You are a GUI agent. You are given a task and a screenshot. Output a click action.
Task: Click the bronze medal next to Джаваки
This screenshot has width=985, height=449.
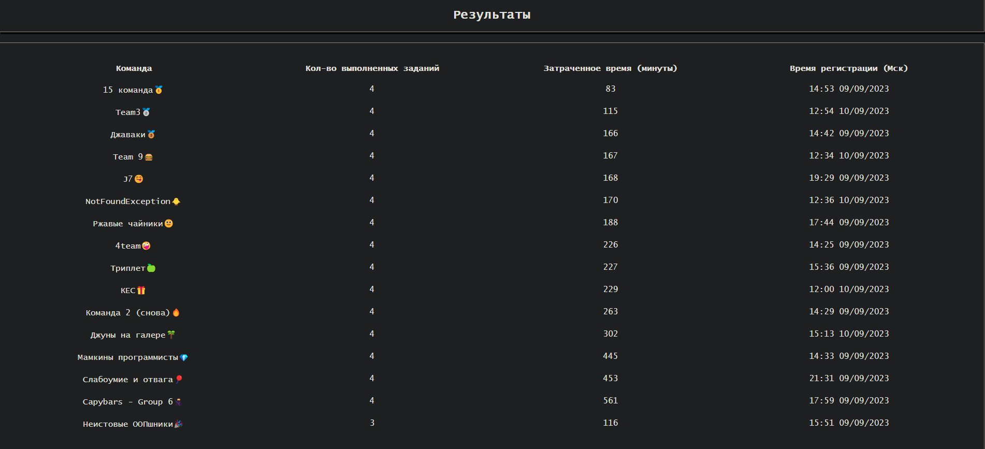tap(151, 134)
